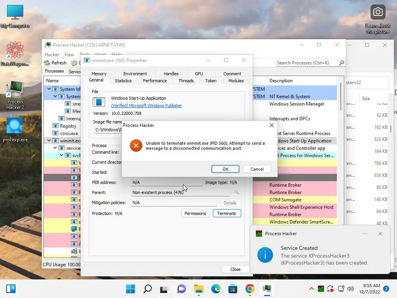Select the csrss.exe process row

pyautogui.click(x=62, y=133)
